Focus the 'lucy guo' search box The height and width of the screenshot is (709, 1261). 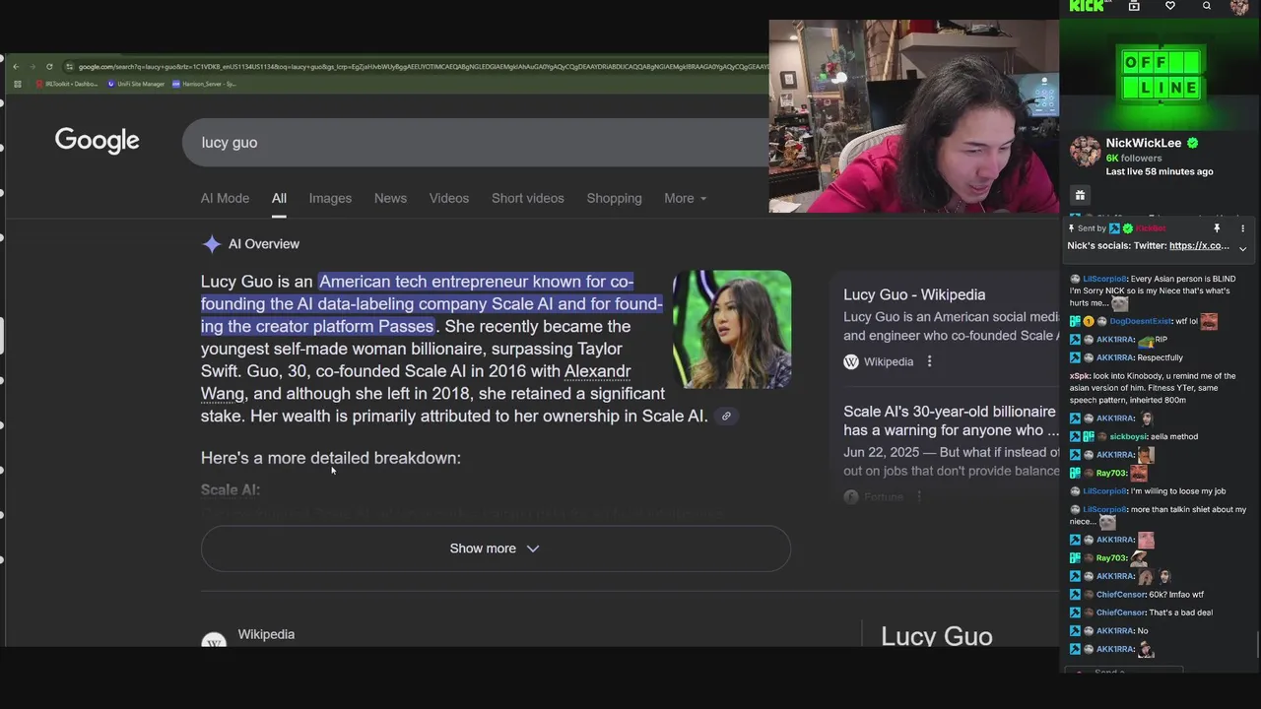(475, 143)
